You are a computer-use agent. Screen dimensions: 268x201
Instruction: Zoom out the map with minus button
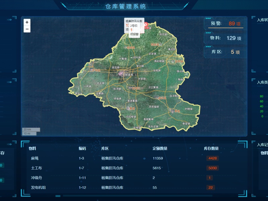pos(27,29)
